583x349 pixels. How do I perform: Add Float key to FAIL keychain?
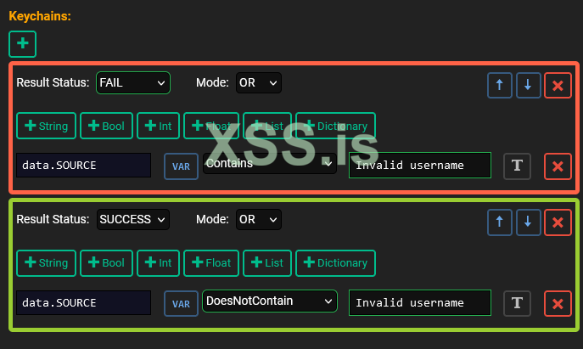[211, 126]
